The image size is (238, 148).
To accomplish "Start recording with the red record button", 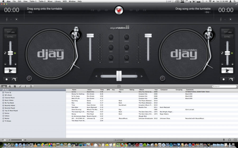I will pos(119,10).
